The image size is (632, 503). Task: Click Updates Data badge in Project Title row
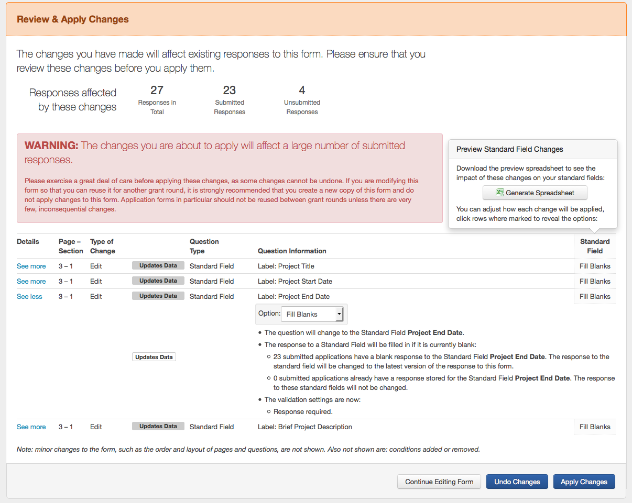[158, 265]
